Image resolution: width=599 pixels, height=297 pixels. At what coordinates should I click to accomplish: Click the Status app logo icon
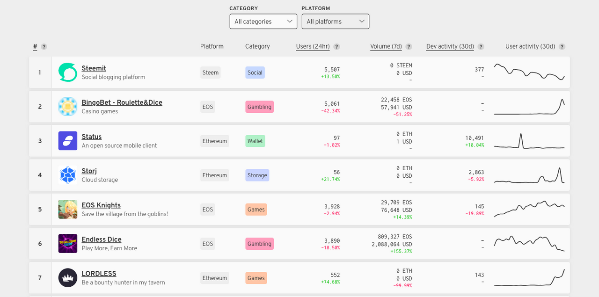point(68,141)
